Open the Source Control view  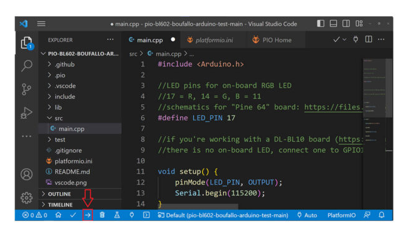[26, 89]
